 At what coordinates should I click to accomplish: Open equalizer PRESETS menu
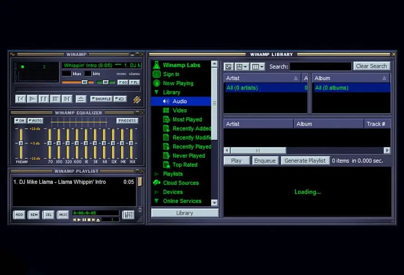pyautogui.click(x=127, y=121)
